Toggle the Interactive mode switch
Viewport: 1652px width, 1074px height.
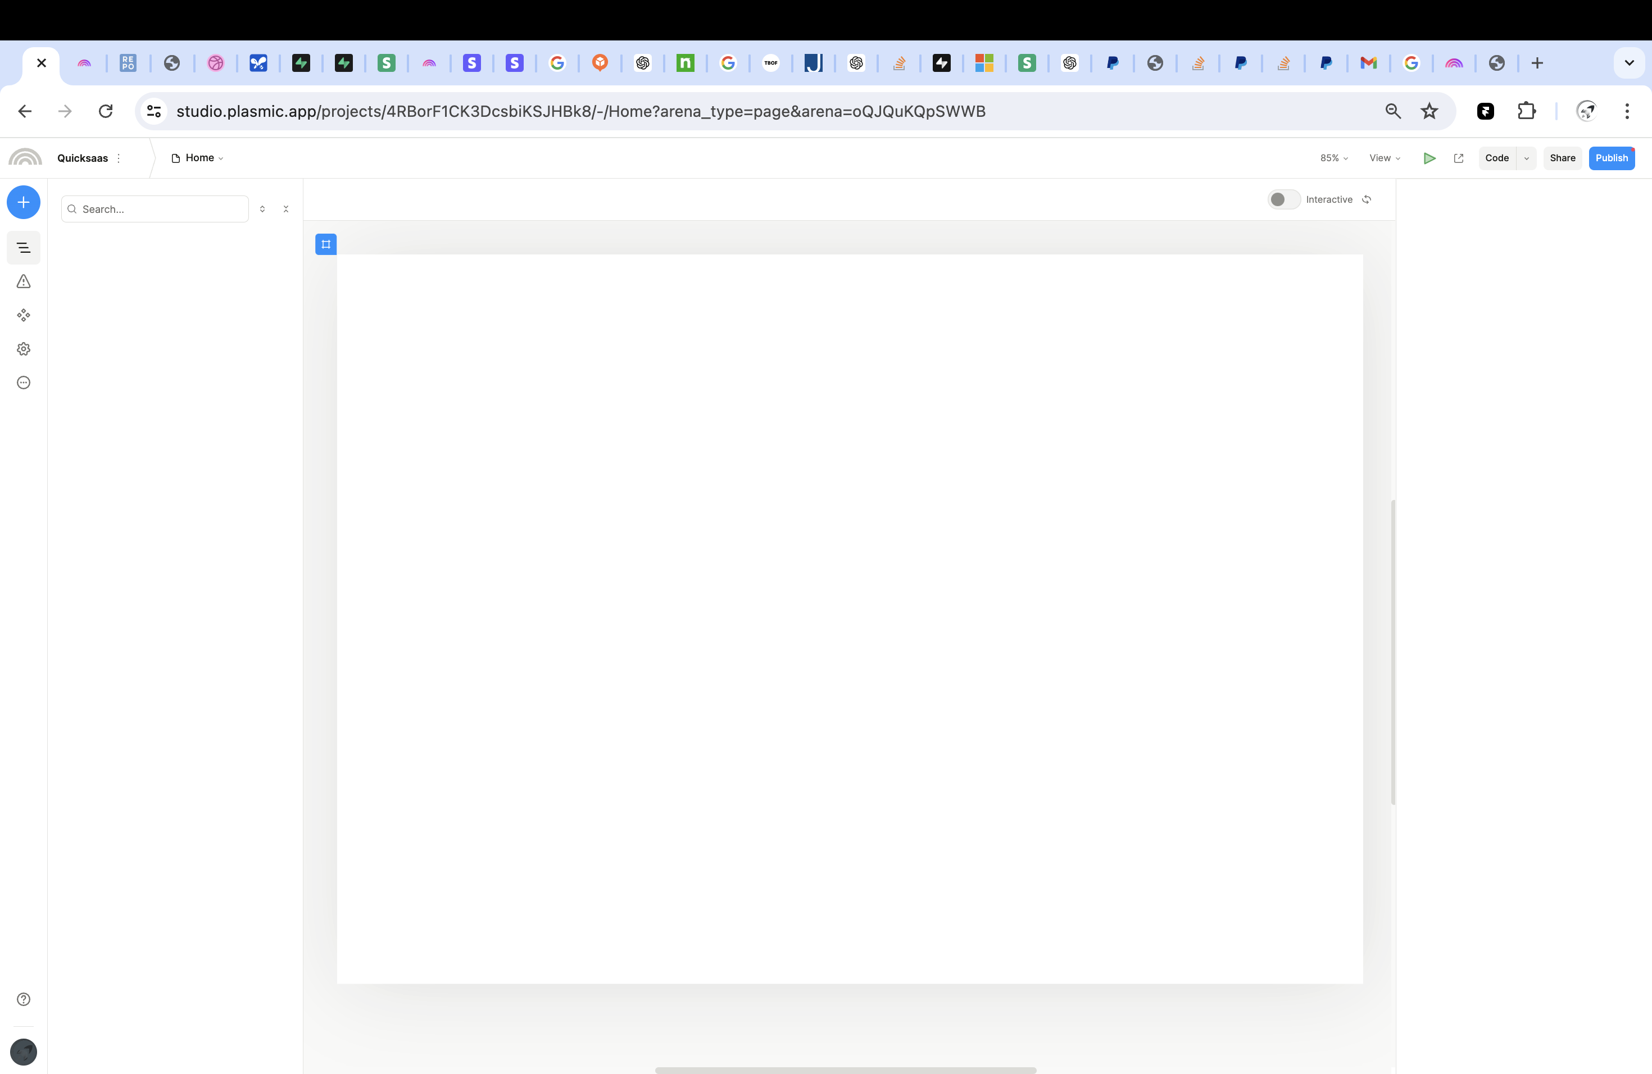point(1283,200)
